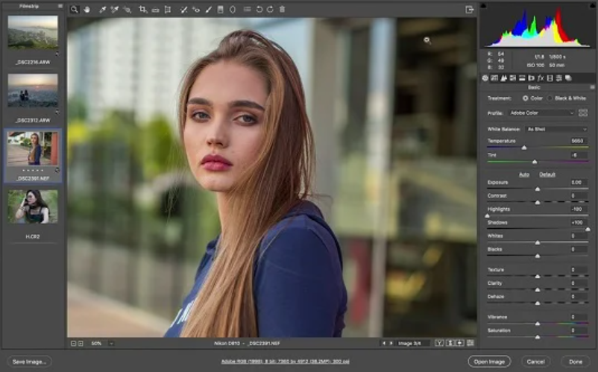Viewport: 598px width, 372px height.
Task: Toggle full screen mode icon
Action: click(470, 10)
